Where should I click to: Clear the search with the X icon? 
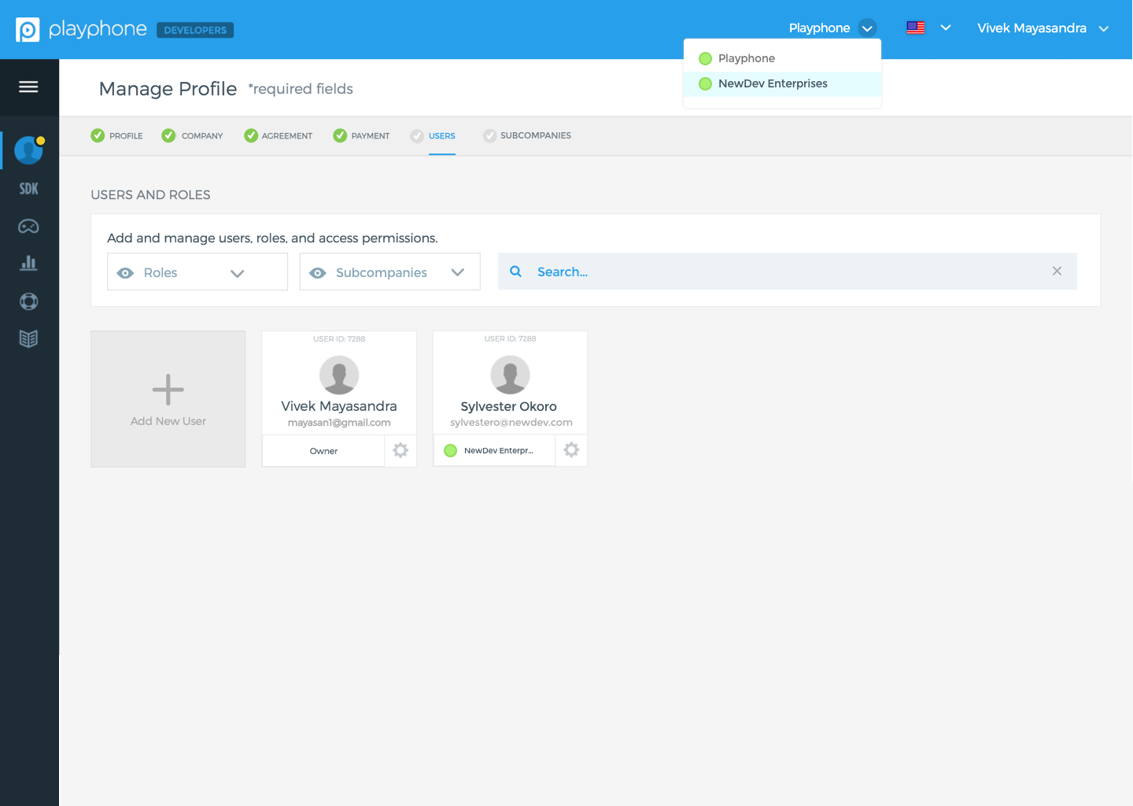[x=1057, y=271]
